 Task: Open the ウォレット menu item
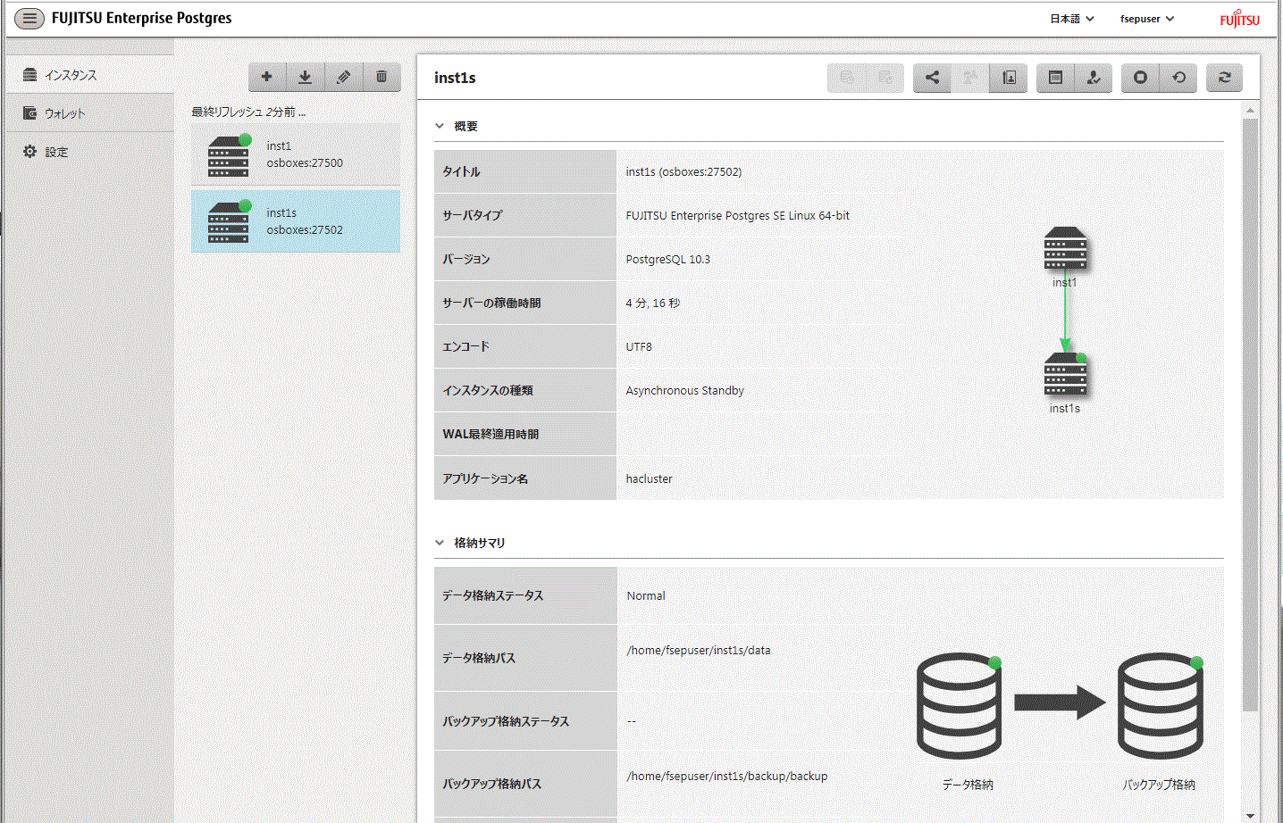[x=89, y=113]
